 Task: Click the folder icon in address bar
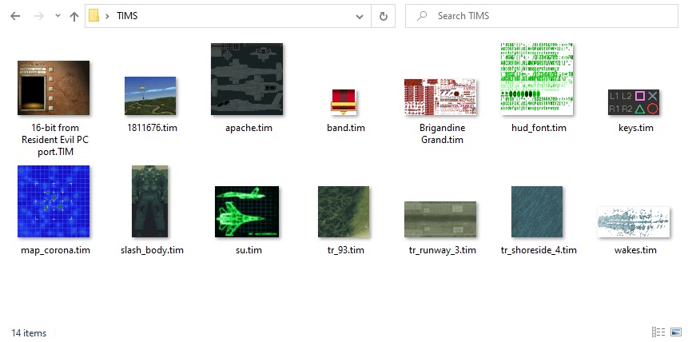click(x=94, y=16)
